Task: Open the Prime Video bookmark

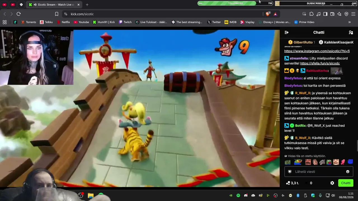Action: point(304,22)
